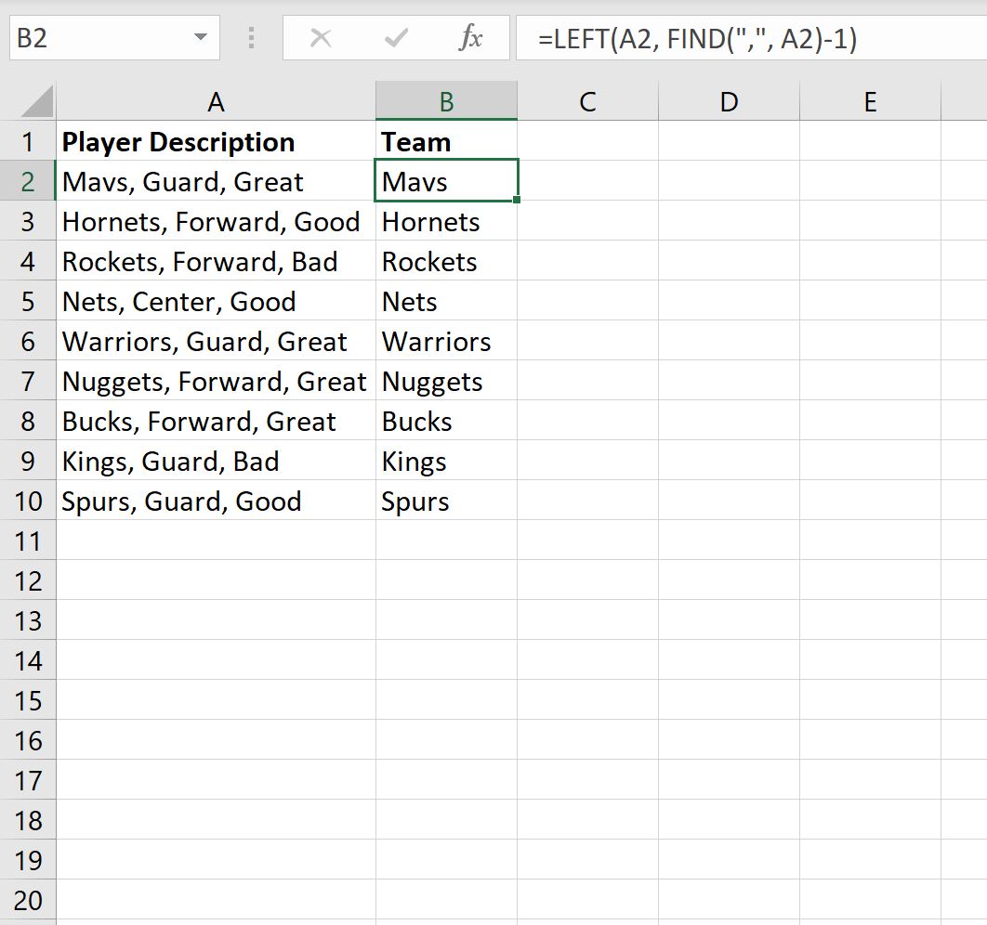Click cell B6 containing Warriors

(446, 341)
